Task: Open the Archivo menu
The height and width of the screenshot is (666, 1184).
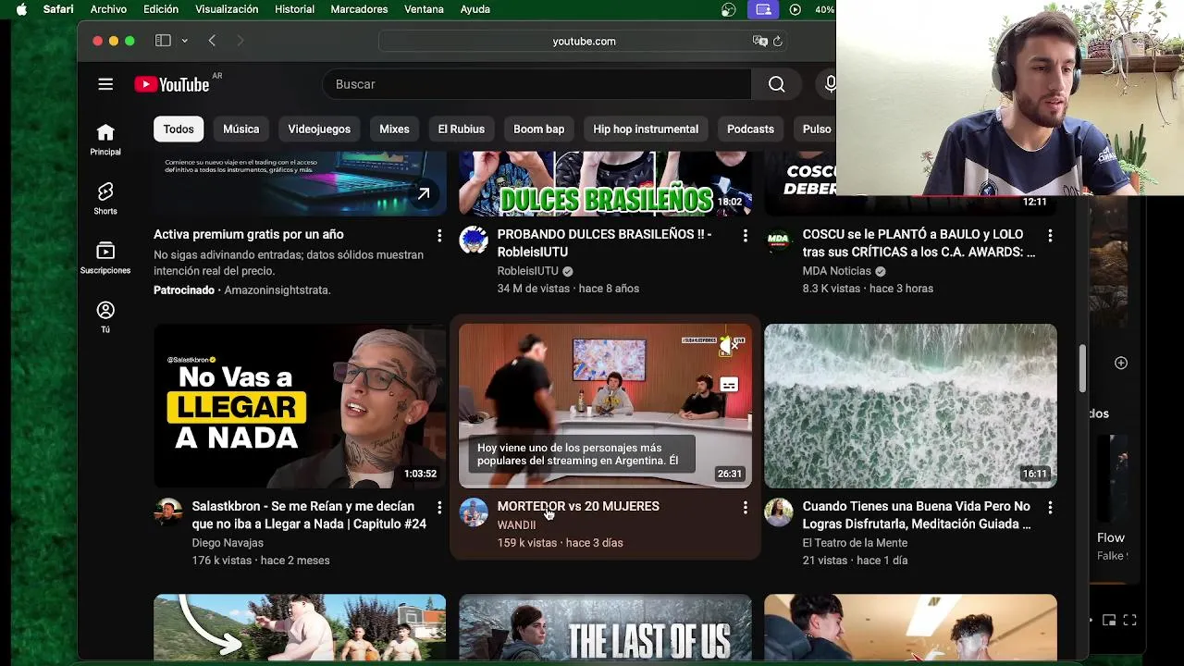Action: click(x=108, y=9)
